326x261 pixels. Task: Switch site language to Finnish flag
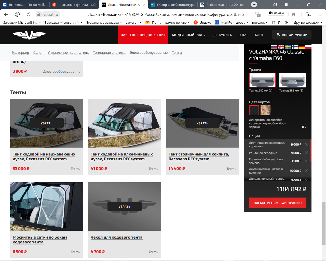295,47
